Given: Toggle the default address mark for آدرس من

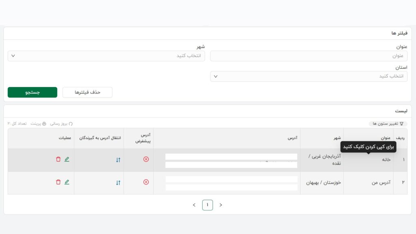Looking at the screenshot, I should (145, 182).
